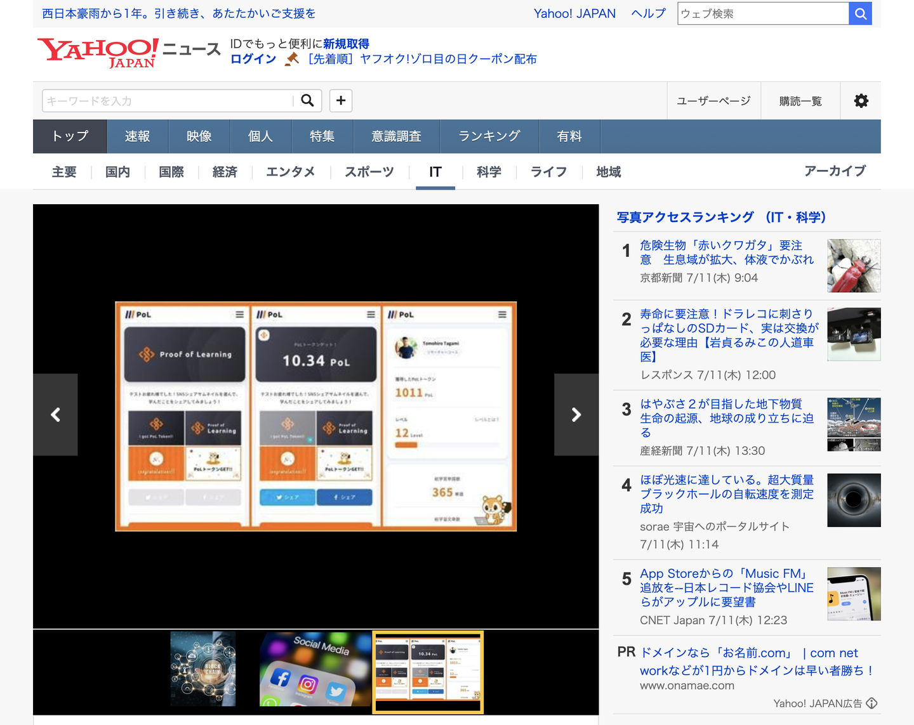Select the highlighted PoL app thumbnail
This screenshot has height=725, width=914.
pyautogui.click(x=428, y=672)
